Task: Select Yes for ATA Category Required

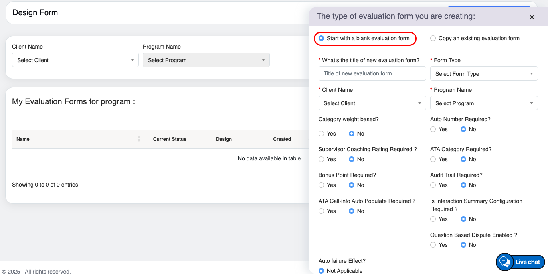Action: click(x=433, y=159)
